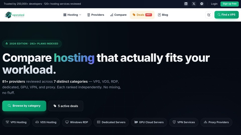Open the Deals HOT menu item
Screen dimensions: 241x135
(x=142, y=15)
